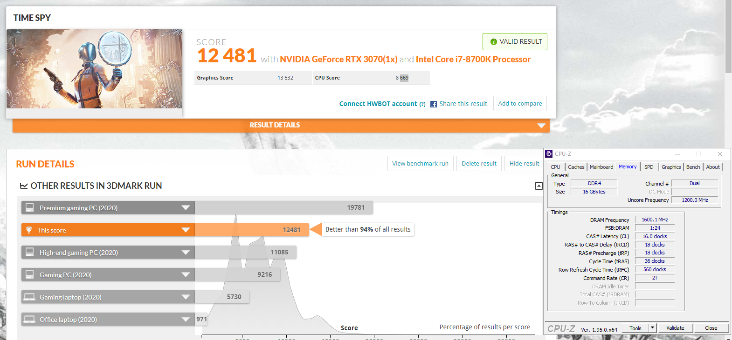The image size is (732, 340).
Task: Click the Type DDR4 field in CPU-Z
Action: [x=594, y=184]
